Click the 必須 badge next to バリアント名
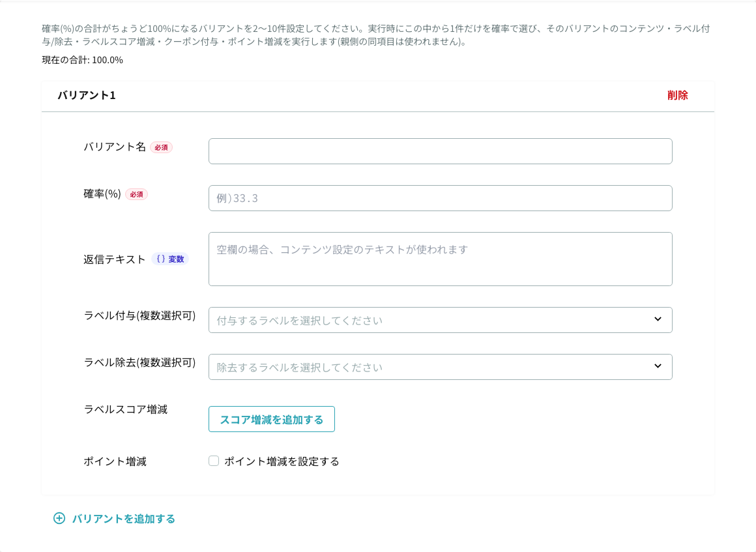Viewport: 756px width, 552px height. (x=161, y=147)
